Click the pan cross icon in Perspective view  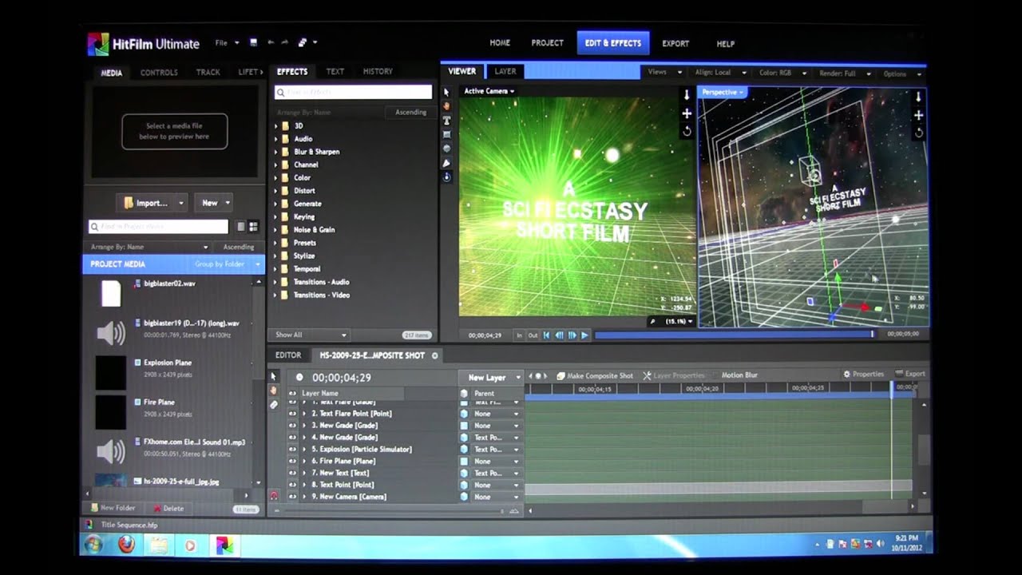(918, 115)
